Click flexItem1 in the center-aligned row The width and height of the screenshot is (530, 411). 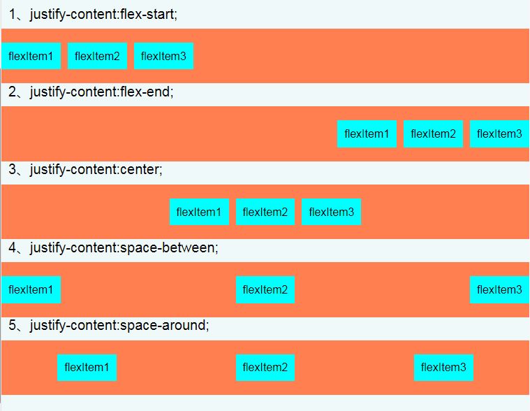(199, 212)
